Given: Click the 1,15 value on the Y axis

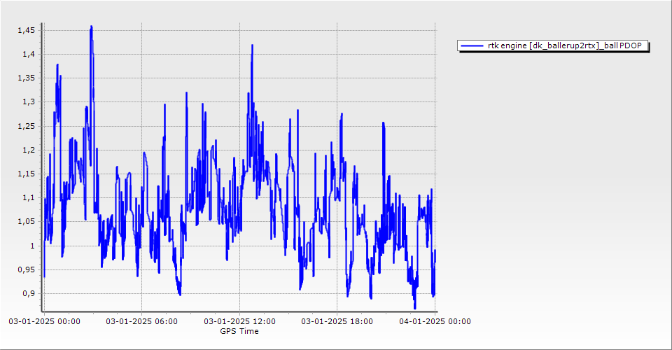Looking at the screenshot, I should coord(27,174).
